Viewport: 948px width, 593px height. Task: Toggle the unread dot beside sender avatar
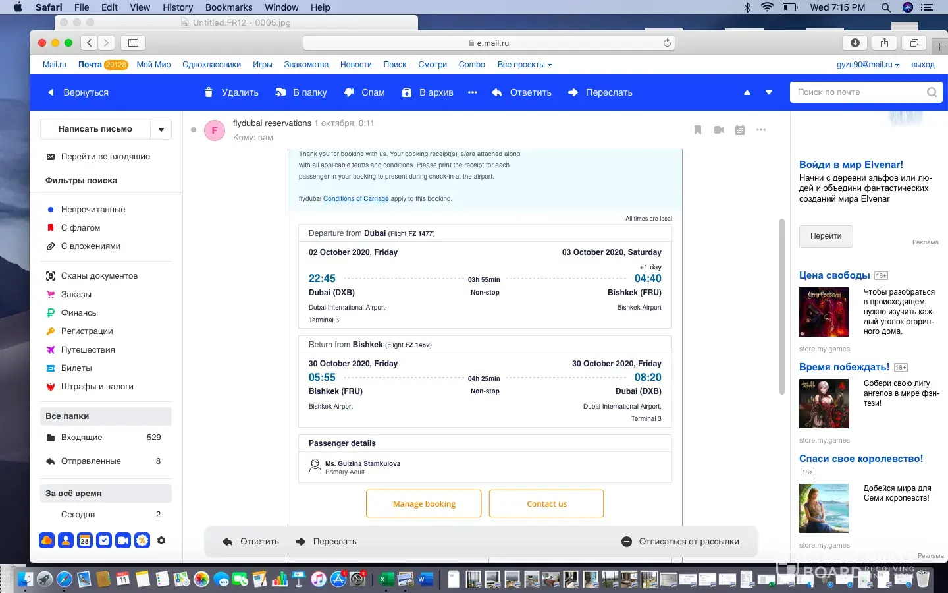pyautogui.click(x=194, y=130)
